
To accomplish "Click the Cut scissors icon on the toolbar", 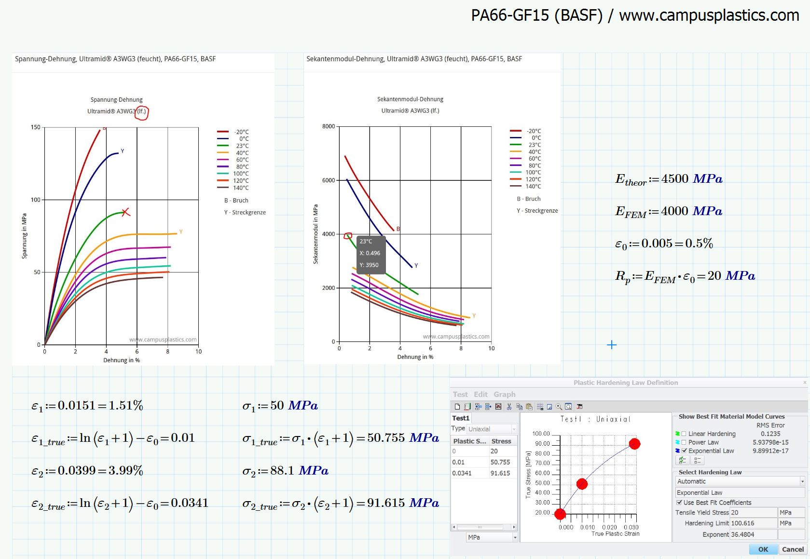I will pyautogui.click(x=509, y=407).
